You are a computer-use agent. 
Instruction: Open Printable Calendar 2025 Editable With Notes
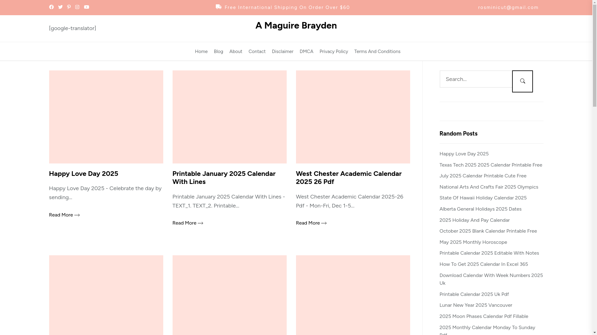pos(489,253)
